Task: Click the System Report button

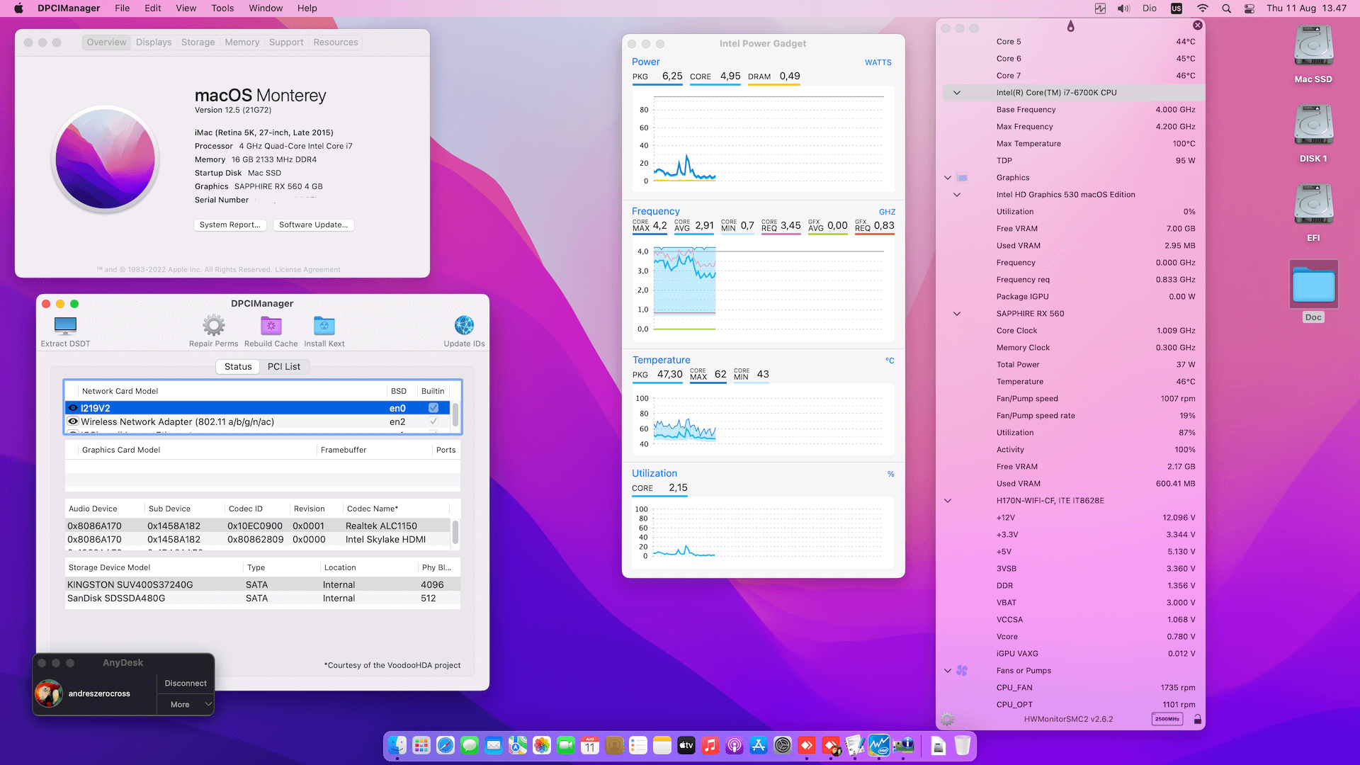Action: click(x=229, y=225)
